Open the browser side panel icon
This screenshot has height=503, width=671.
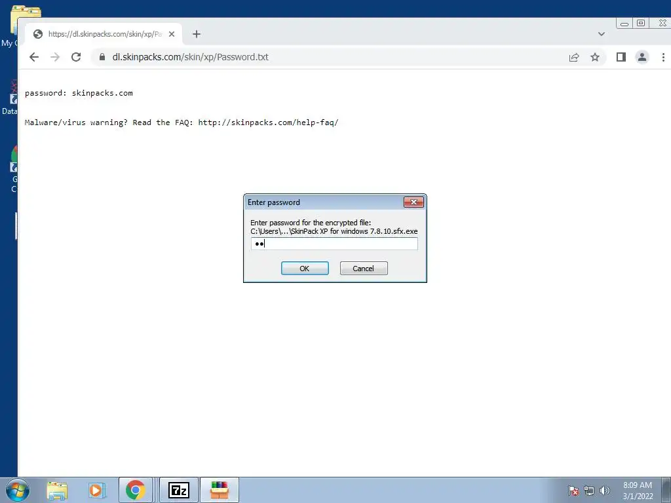pyautogui.click(x=621, y=58)
